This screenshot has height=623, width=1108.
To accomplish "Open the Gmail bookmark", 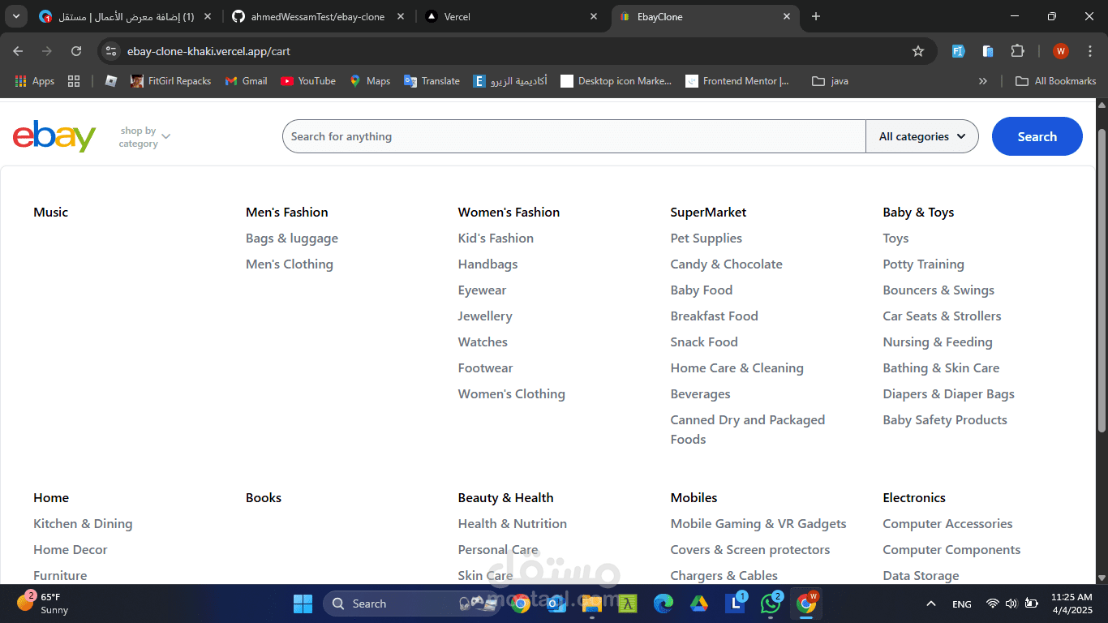I will coord(246,81).
